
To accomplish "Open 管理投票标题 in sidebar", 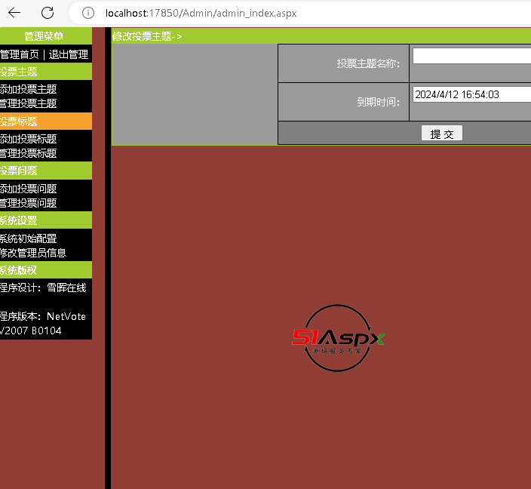I will click(29, 153).
